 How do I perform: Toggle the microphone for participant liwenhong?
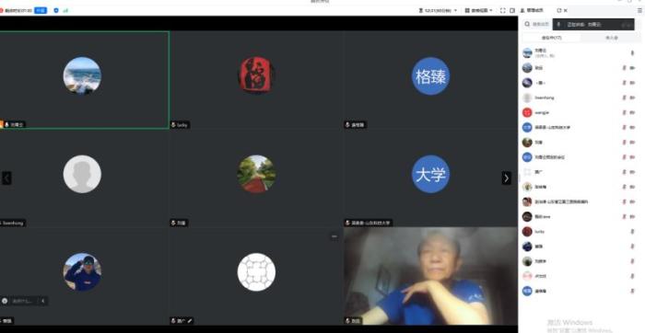pos(624,98)
